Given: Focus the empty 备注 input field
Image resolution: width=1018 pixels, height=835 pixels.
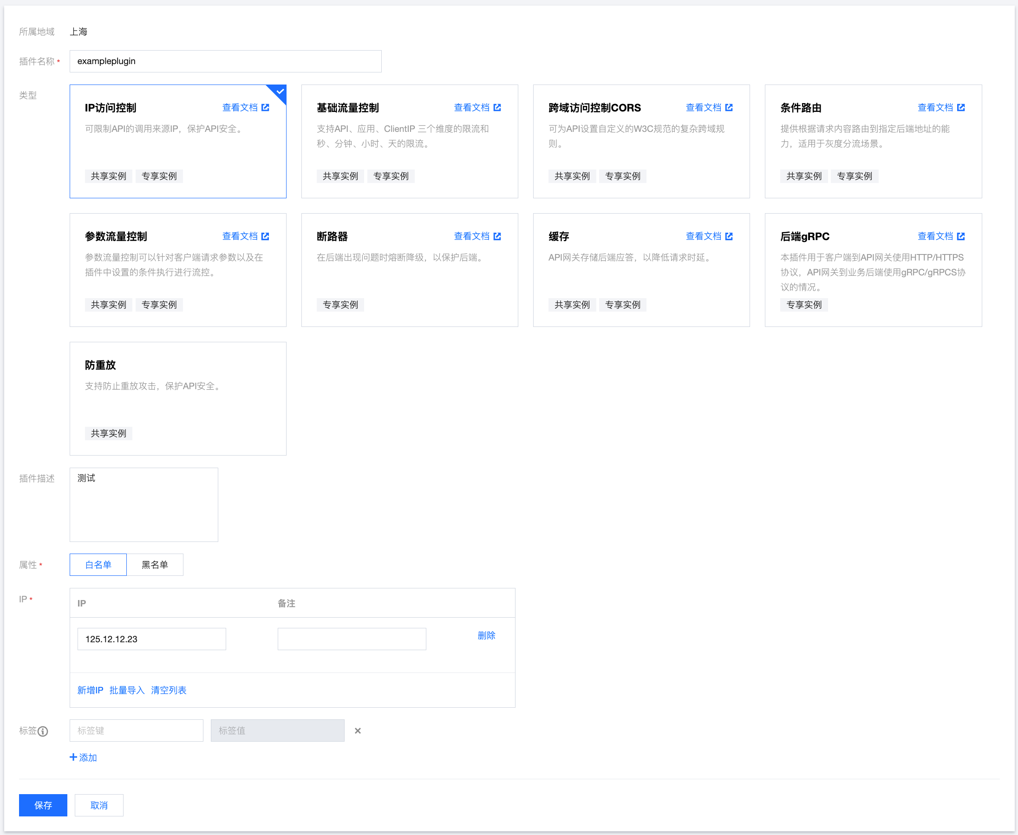Looking at the screenshot, I should pyautogui.click(x=352, y=639).
